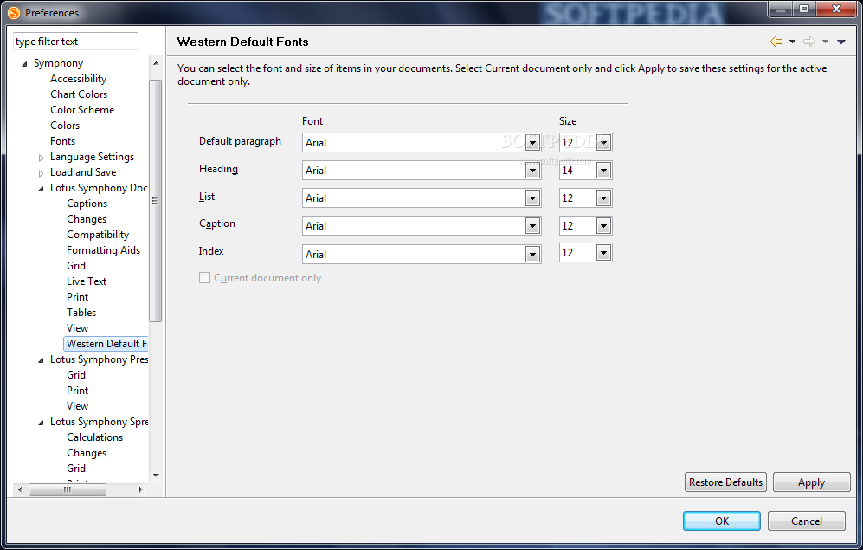Open the preferences view menu triangle
863x550 pixels.
[841, 42]
